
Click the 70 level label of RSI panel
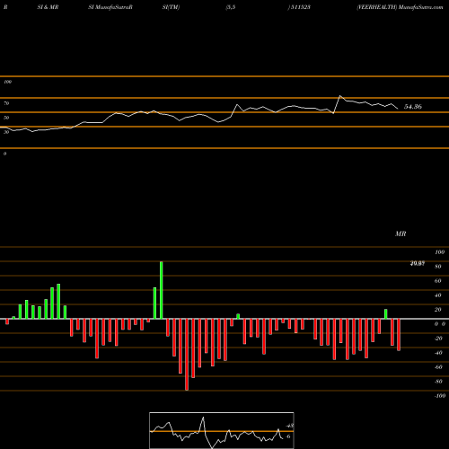click(x=6, y=103)
